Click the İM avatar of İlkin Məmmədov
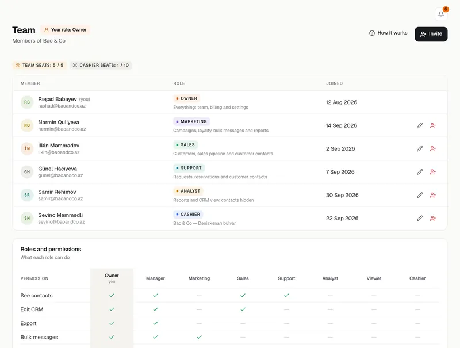The width and height of the screenshot is (460, 348). tap(27, 148)
